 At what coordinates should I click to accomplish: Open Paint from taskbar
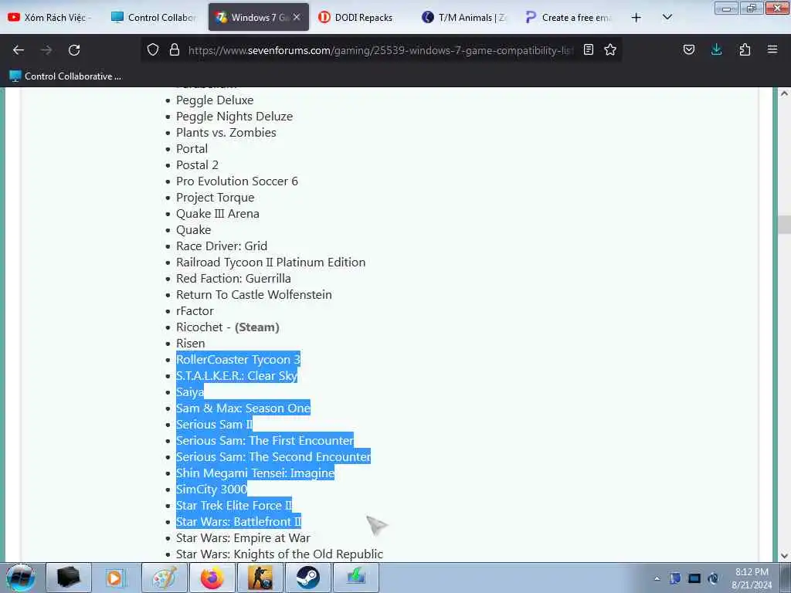pos(165,578)
